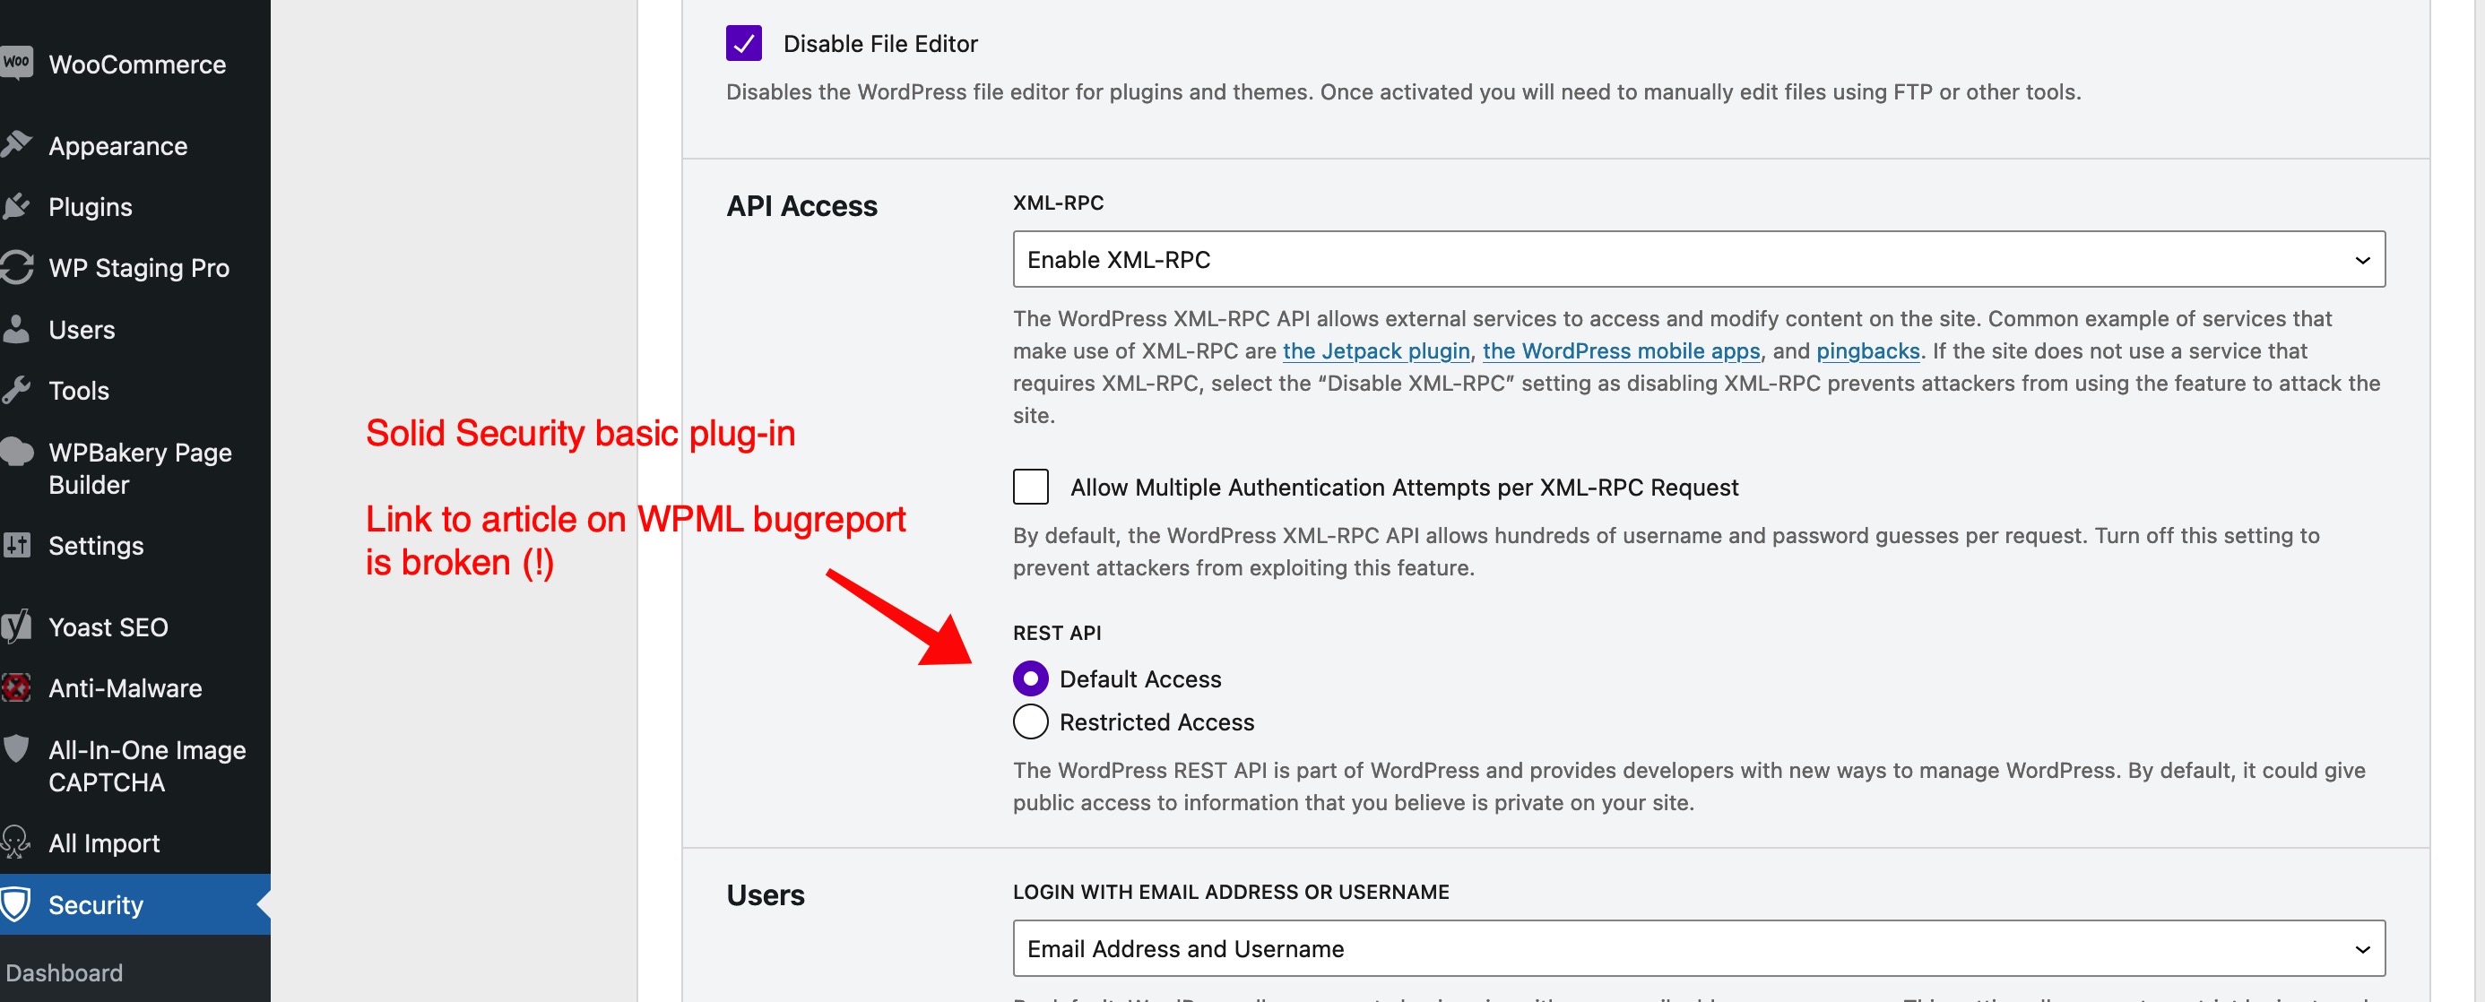Select the Restricted Access radio button

click(1030, 721)
